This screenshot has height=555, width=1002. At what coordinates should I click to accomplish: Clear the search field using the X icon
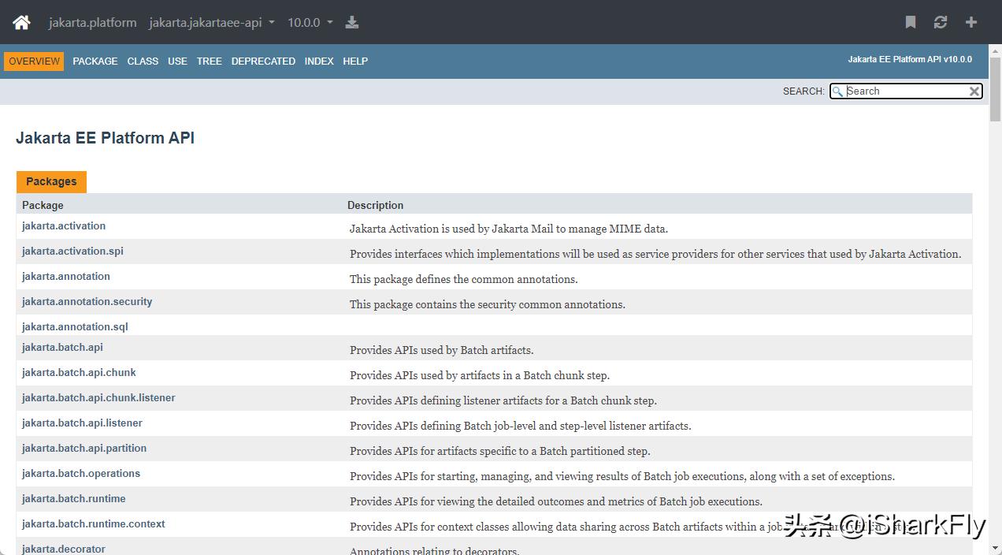coord(974,91)
